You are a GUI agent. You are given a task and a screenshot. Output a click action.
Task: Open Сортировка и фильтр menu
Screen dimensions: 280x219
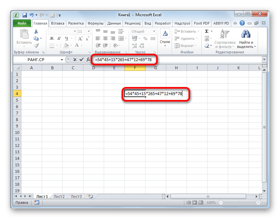click(x=225, y=38)
